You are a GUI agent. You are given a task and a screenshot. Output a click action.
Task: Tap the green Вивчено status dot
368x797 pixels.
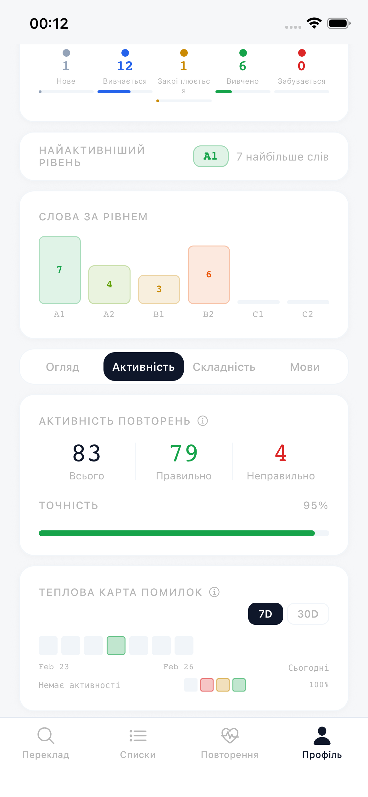(x=243, y=53)
